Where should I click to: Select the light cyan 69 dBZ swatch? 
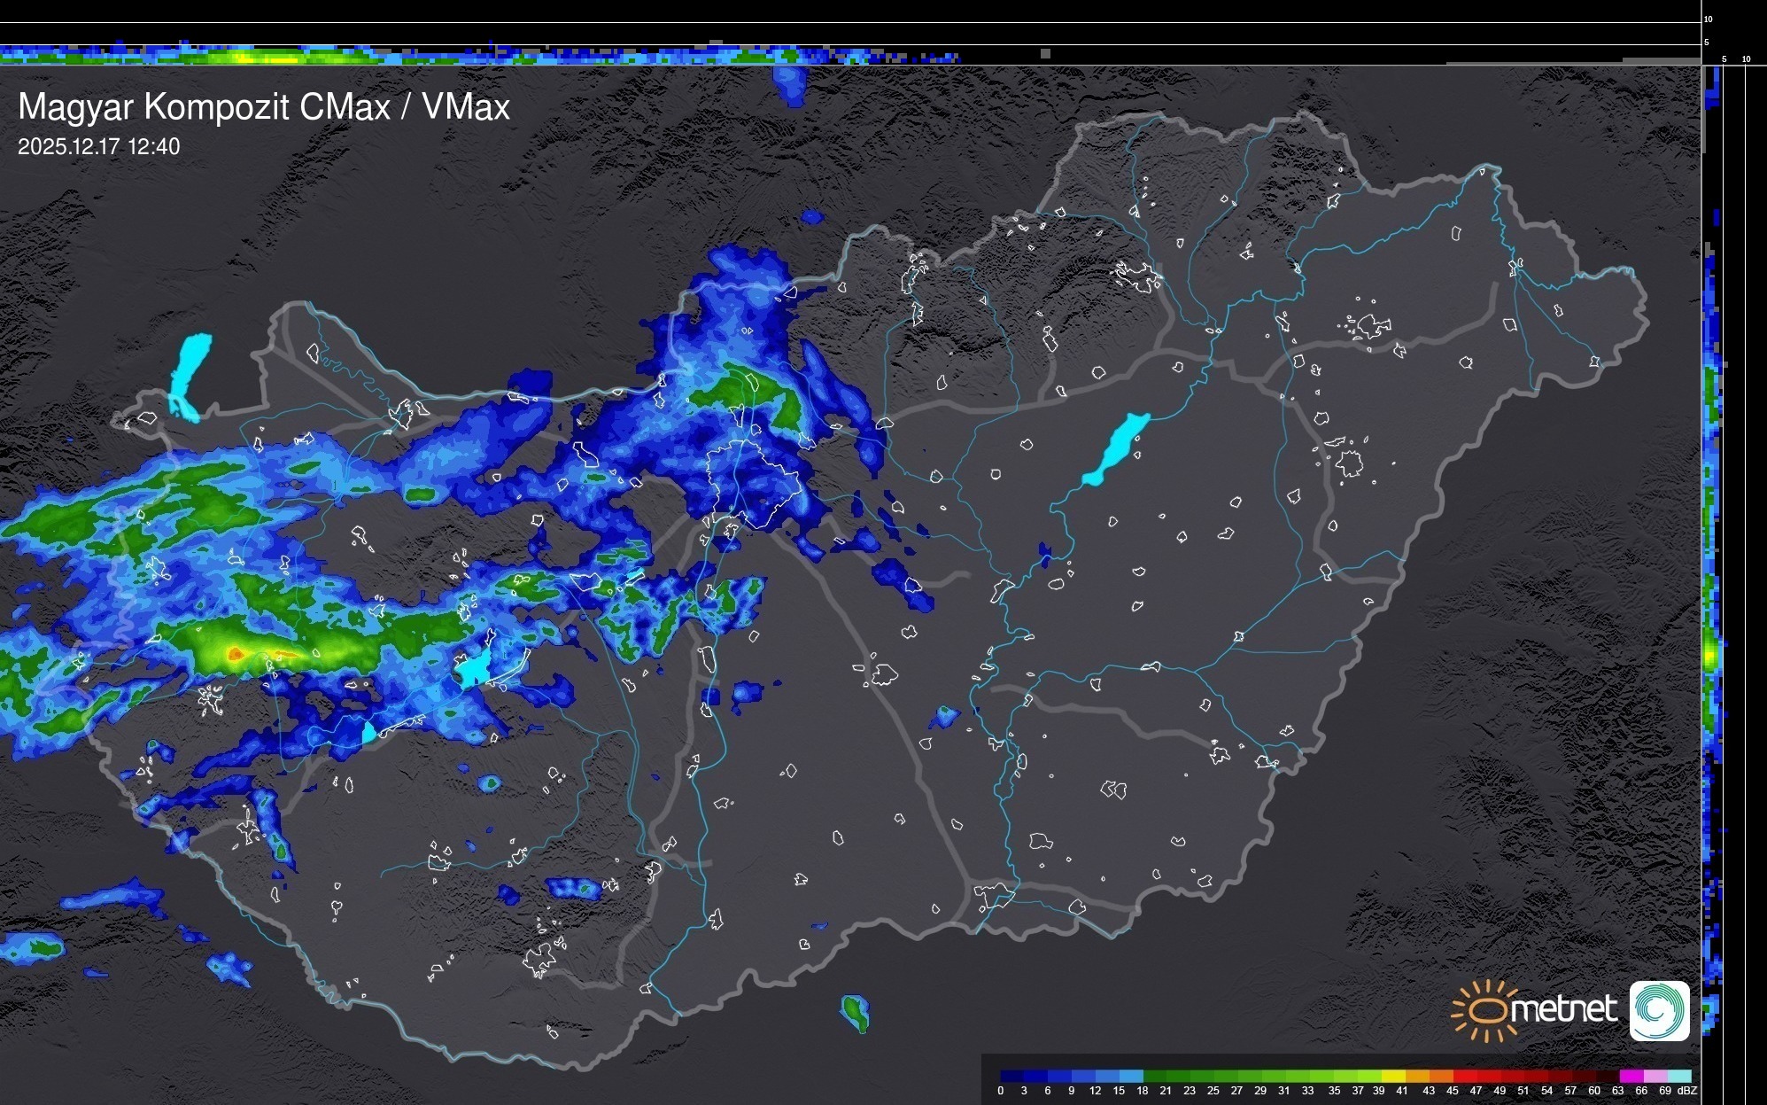[x=1679, y=1077]
